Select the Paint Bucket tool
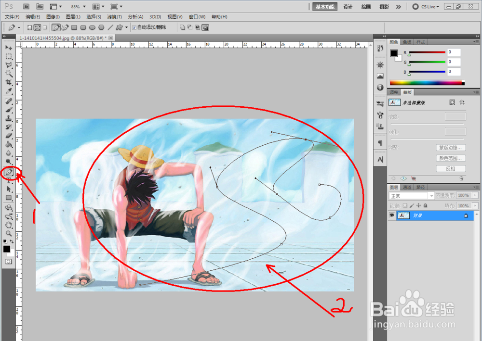 9,144
